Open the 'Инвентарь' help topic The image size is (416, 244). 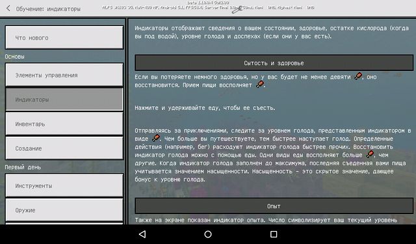coord(64,124)
